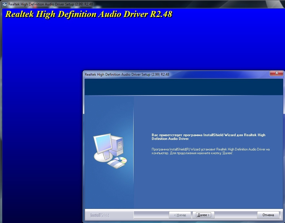
Task: Click the InstallShield logo
Action: pos(100,215)
